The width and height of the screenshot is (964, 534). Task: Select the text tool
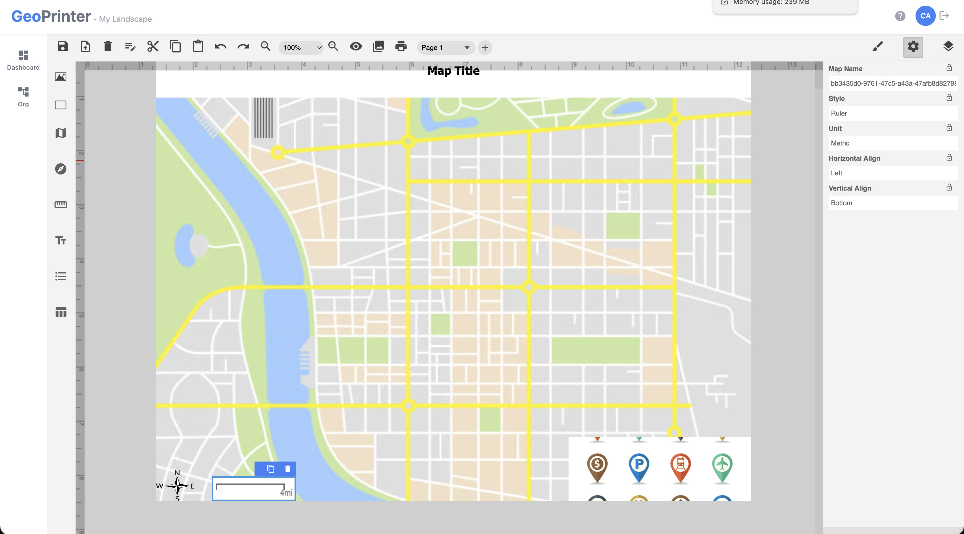(61, 240)
